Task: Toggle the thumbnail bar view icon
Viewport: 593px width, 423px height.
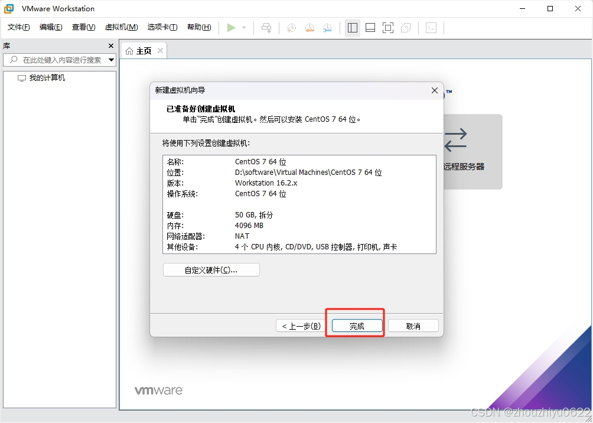Action: [x=370, y=28]
